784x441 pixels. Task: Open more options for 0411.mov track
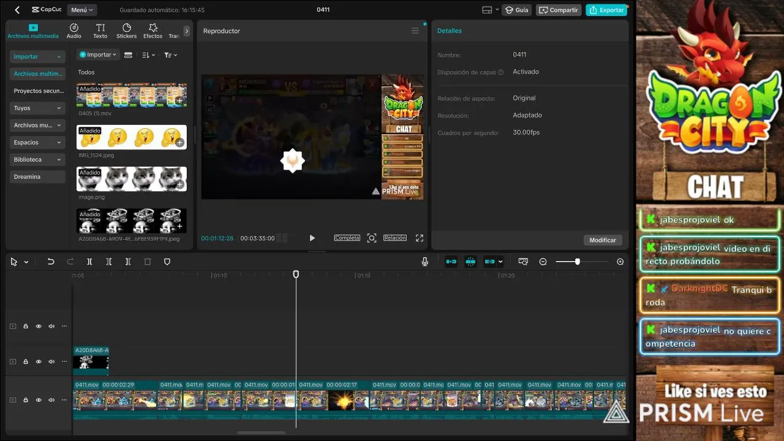coord(64,400)
